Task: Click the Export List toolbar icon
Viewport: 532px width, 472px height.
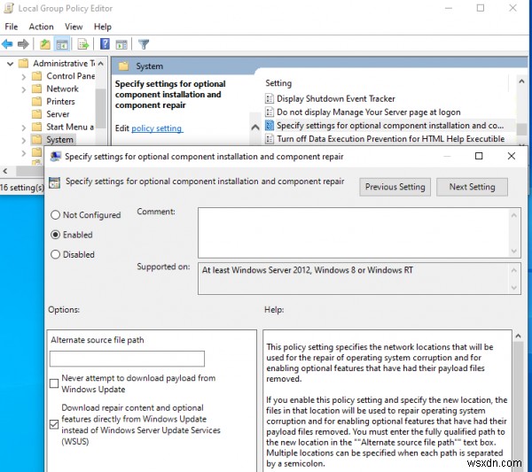Action: tap(83, 44)
